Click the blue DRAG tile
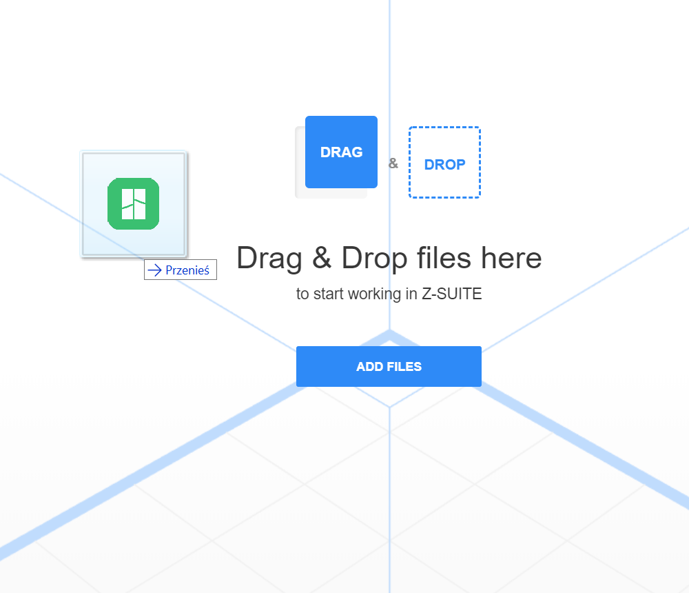The image size is (689, 593). pyautogui.click(x=341, y=152)
